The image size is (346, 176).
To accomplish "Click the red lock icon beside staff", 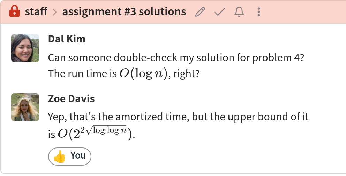I will (15, 11).
